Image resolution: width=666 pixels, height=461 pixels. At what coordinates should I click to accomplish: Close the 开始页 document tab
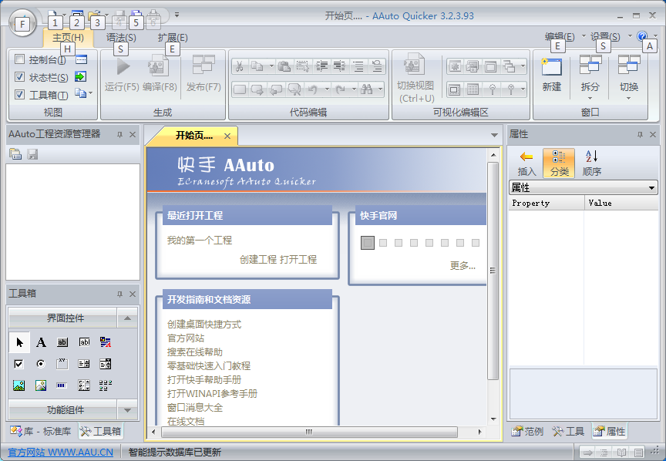227,136
